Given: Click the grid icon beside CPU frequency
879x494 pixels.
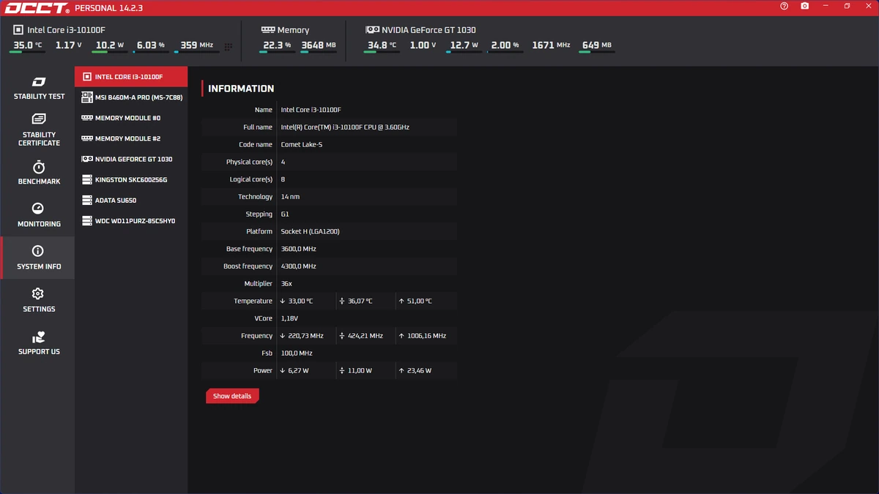Looking at the screenshot, I should point(229,47).
